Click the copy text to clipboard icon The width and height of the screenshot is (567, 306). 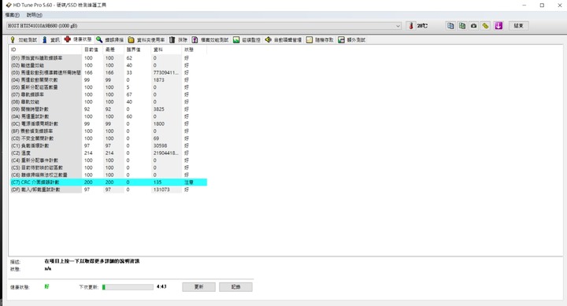tap(450, 26)
